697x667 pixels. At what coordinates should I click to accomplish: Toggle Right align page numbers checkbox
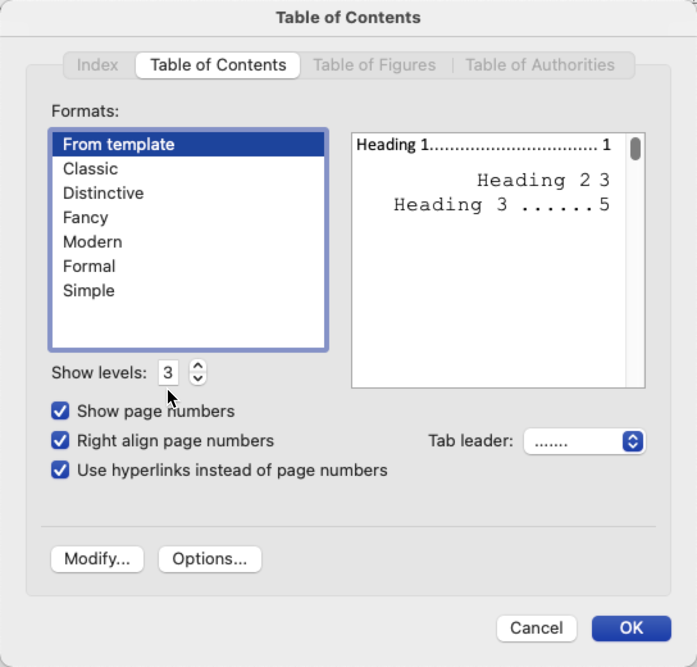point(60,441)
